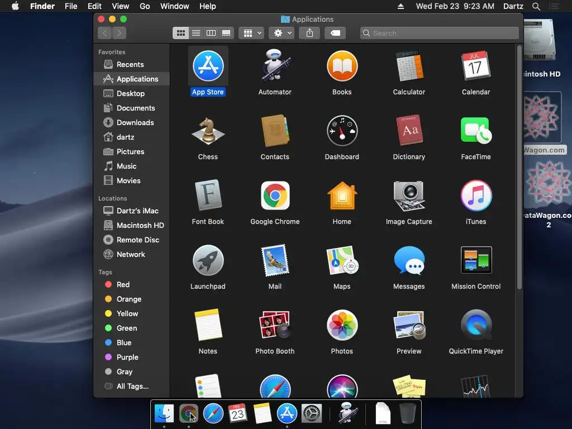Open the Go menu
Viewport: 572px width, 429px height.
coord(145,6)
